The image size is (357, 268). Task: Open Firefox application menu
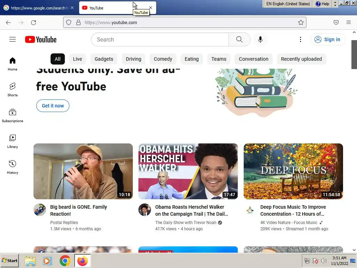click(348, 22)
